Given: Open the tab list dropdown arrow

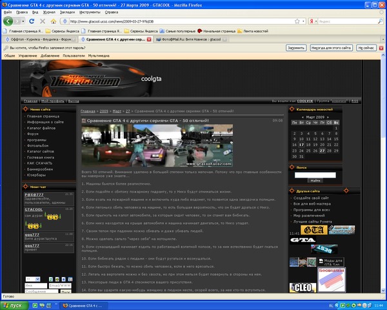Looking at the screenshot, I should [x=383, y=39].
